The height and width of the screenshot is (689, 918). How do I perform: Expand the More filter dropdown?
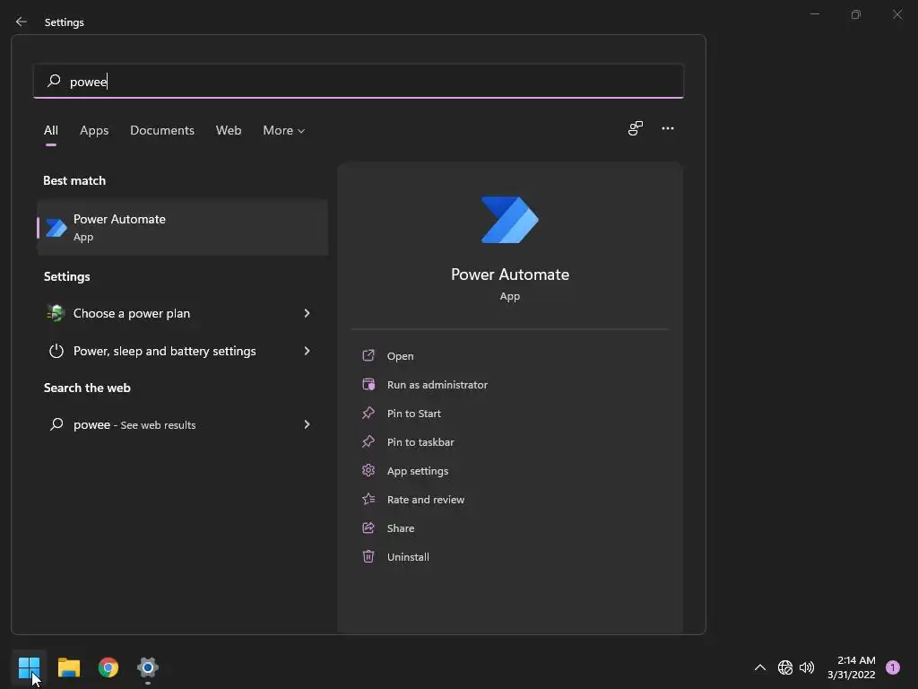[x=284, y=130]
